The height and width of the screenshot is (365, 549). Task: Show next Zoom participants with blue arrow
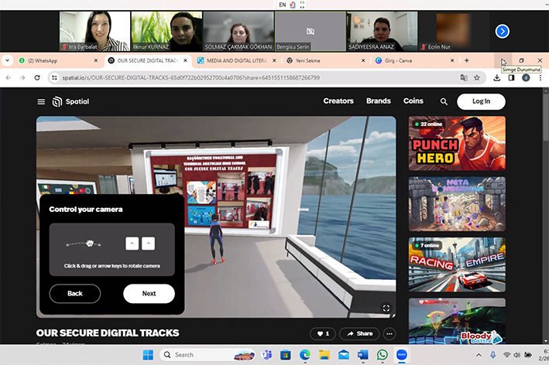coord(502,31)
